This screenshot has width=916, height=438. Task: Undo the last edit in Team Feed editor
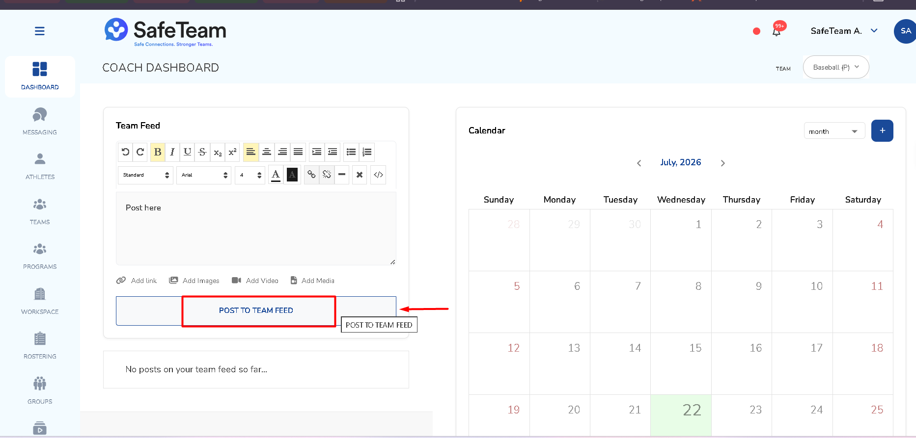pyautogui.click(x=125, y=152)
